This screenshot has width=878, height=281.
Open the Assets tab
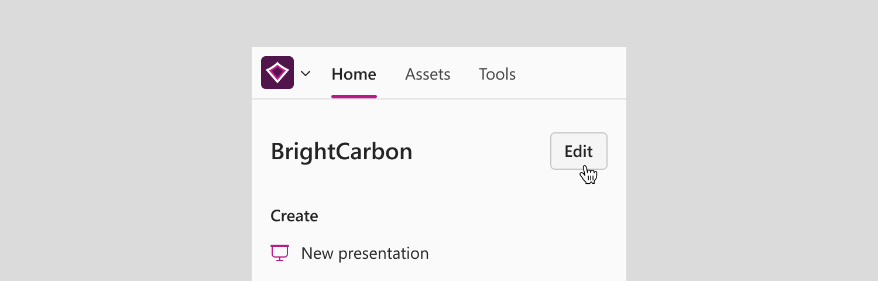(x=428, y=74)
